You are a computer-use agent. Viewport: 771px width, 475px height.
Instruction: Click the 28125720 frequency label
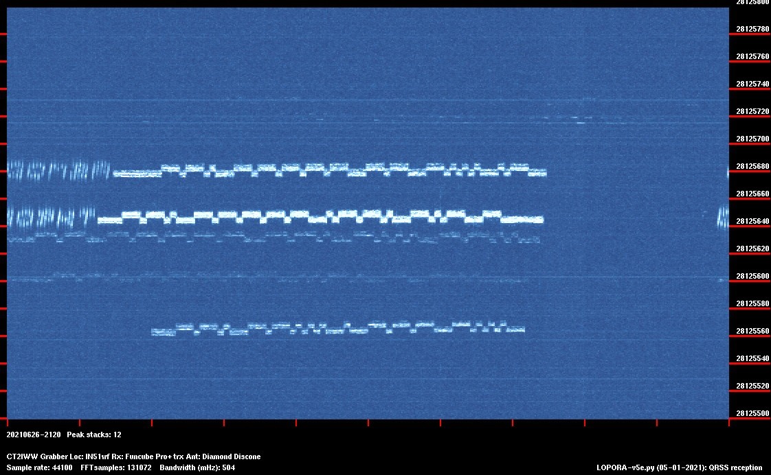(752, 111)
